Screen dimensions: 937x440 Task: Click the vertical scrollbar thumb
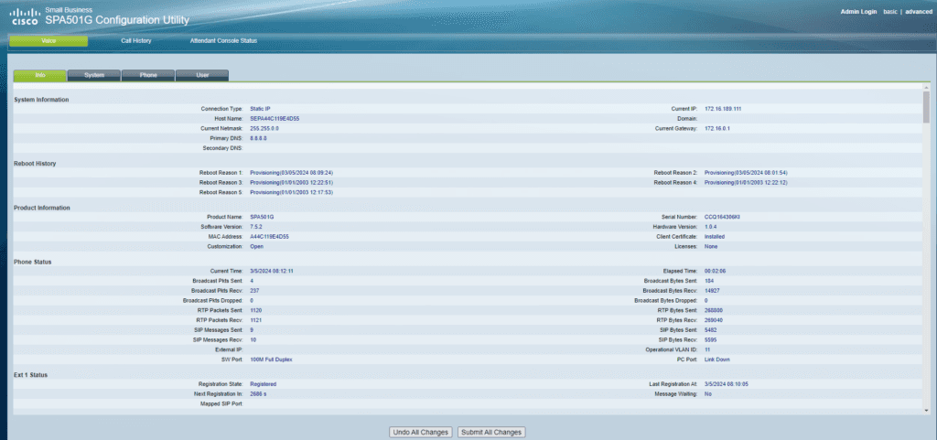tap(926, 108)
